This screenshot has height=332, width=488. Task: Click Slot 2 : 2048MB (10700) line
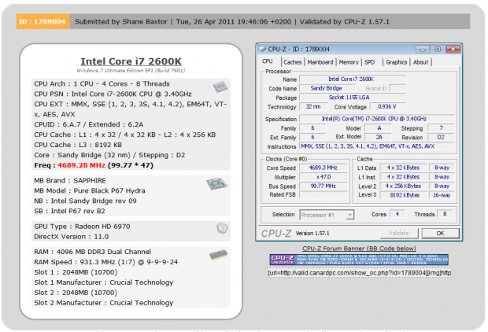pyautogui.click(x=76, y=293)
